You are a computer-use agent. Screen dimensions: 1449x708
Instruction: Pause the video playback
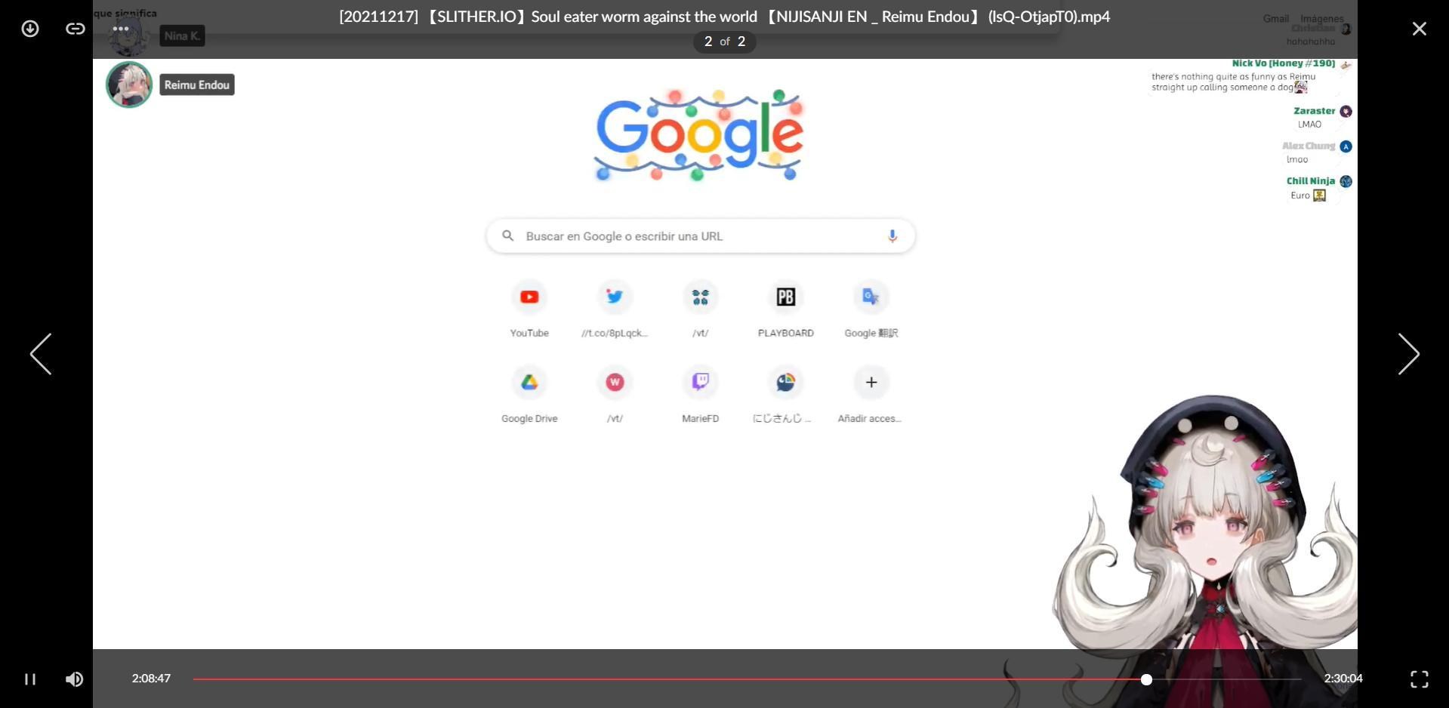[x=30, y=679]
